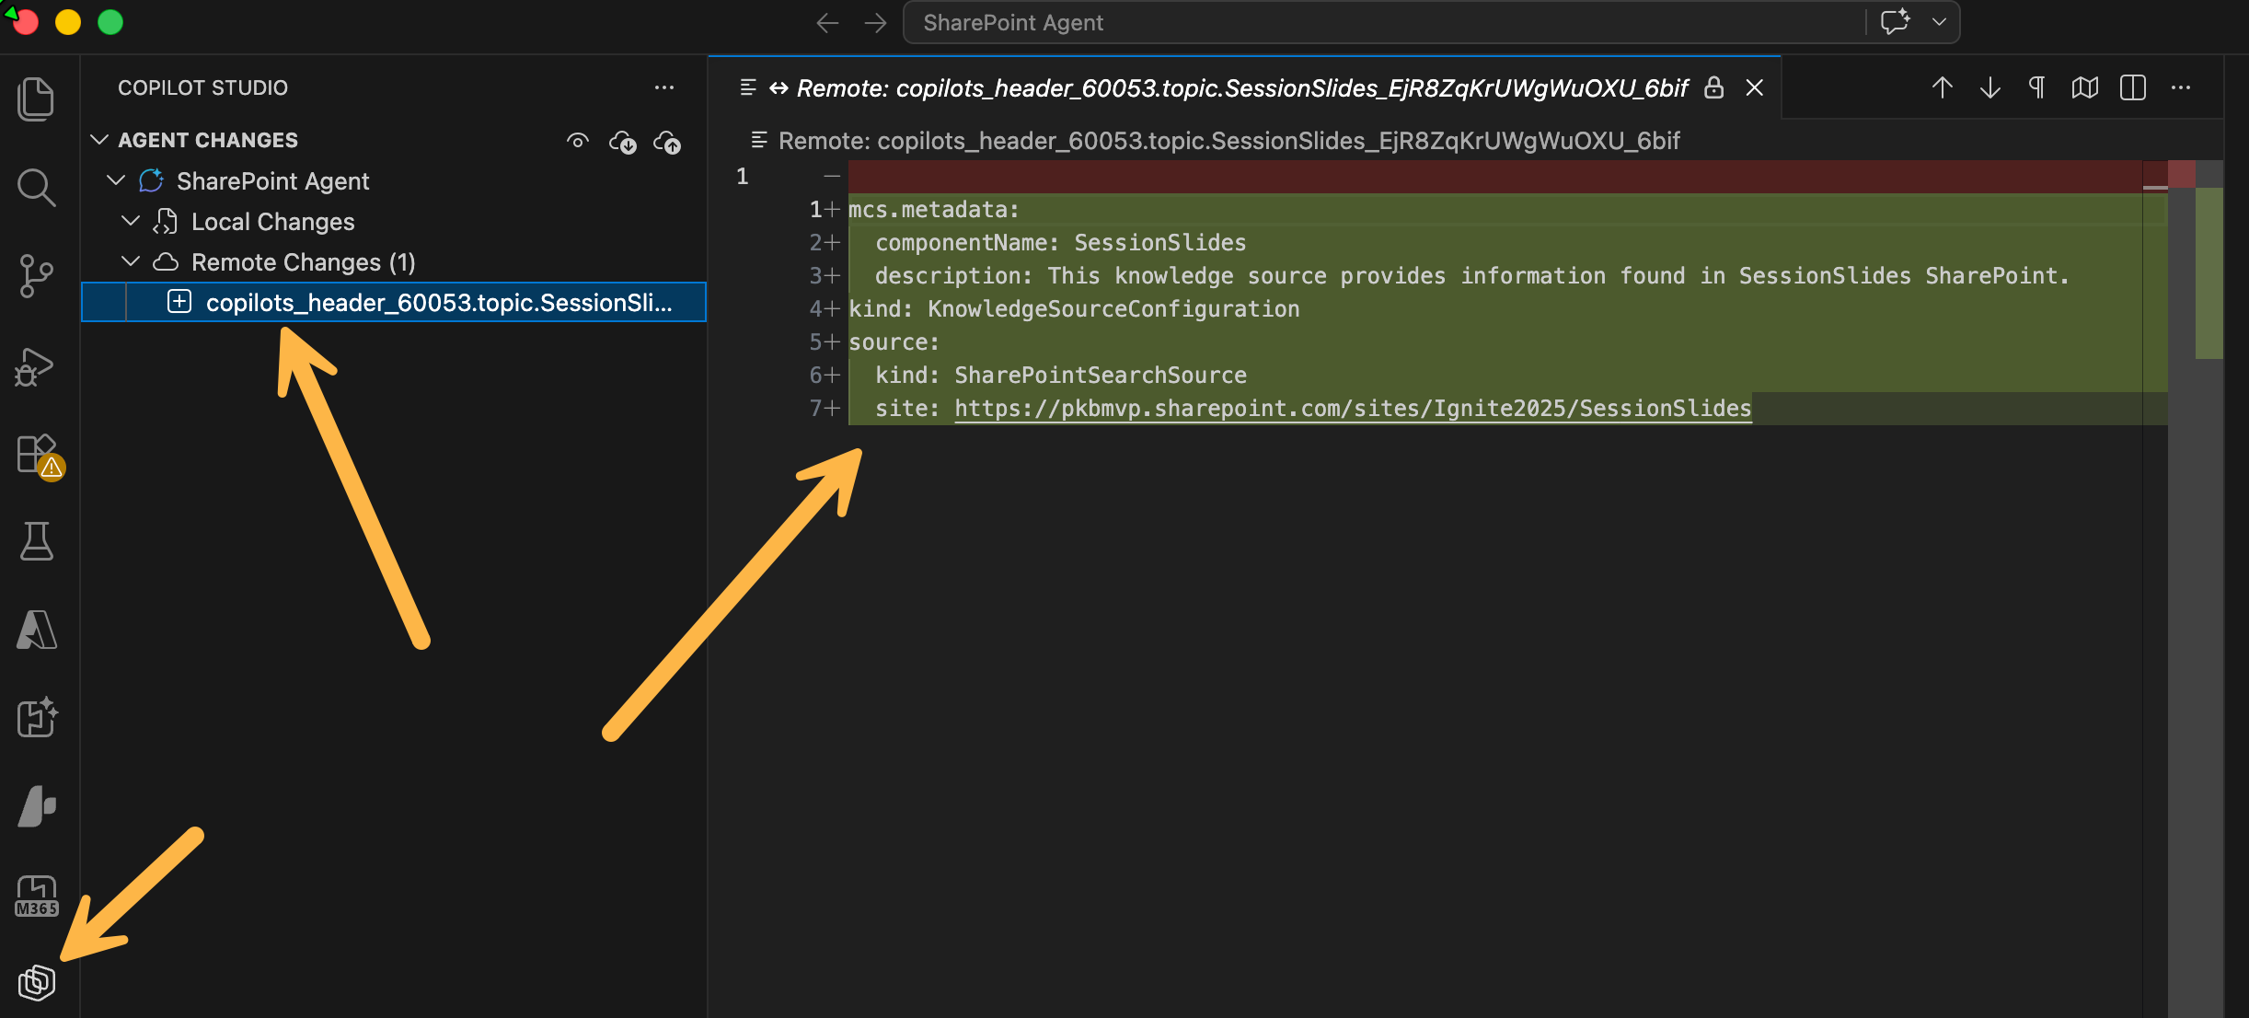
Task: Collapse the Agent Changes section
Action: (100, 139)
